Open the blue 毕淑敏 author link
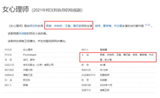Viewport: 160px width, 98px height. coord(23,33)
